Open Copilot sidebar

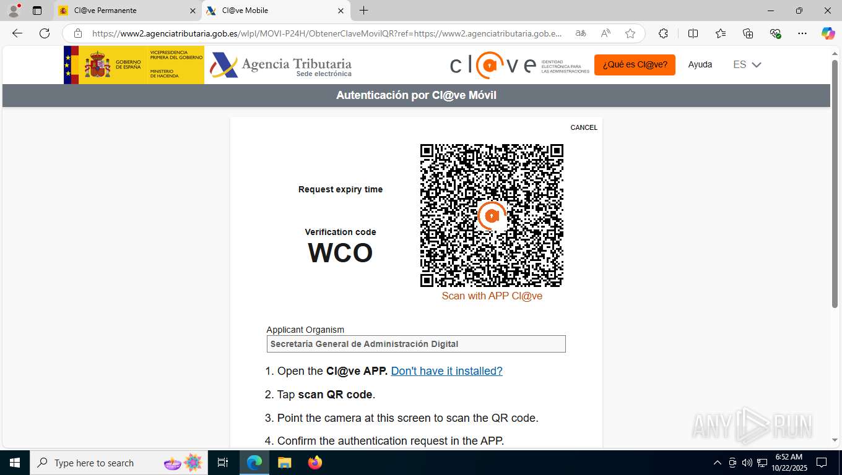tap(828, 33)
